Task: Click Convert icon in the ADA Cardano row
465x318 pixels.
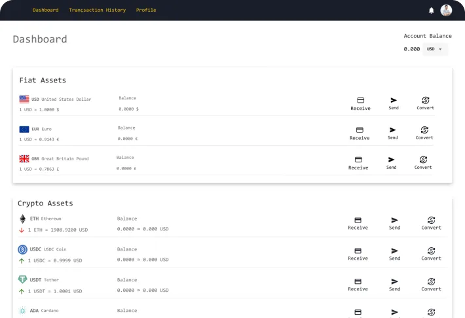Action: point(431,312)
